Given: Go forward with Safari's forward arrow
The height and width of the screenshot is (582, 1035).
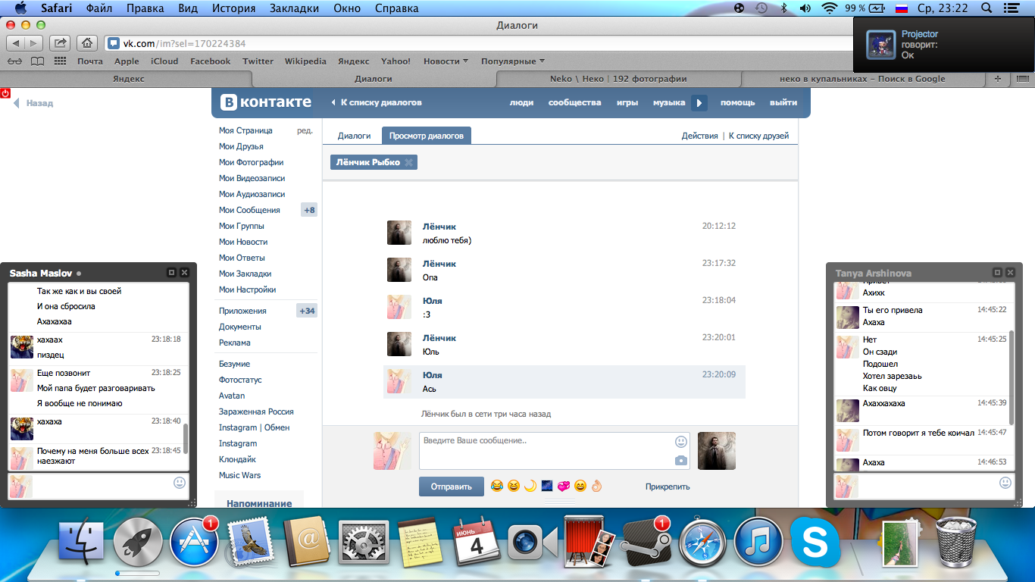Looking at the screenshot, I should [x=34, y=43].
